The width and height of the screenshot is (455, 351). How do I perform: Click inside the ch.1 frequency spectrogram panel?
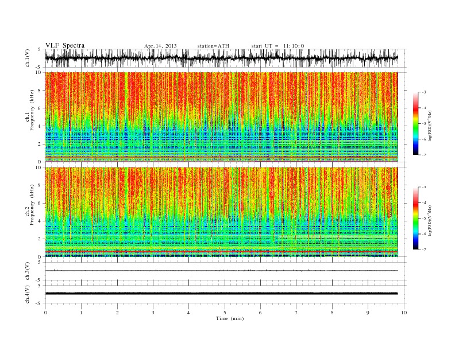pos(222,117)
